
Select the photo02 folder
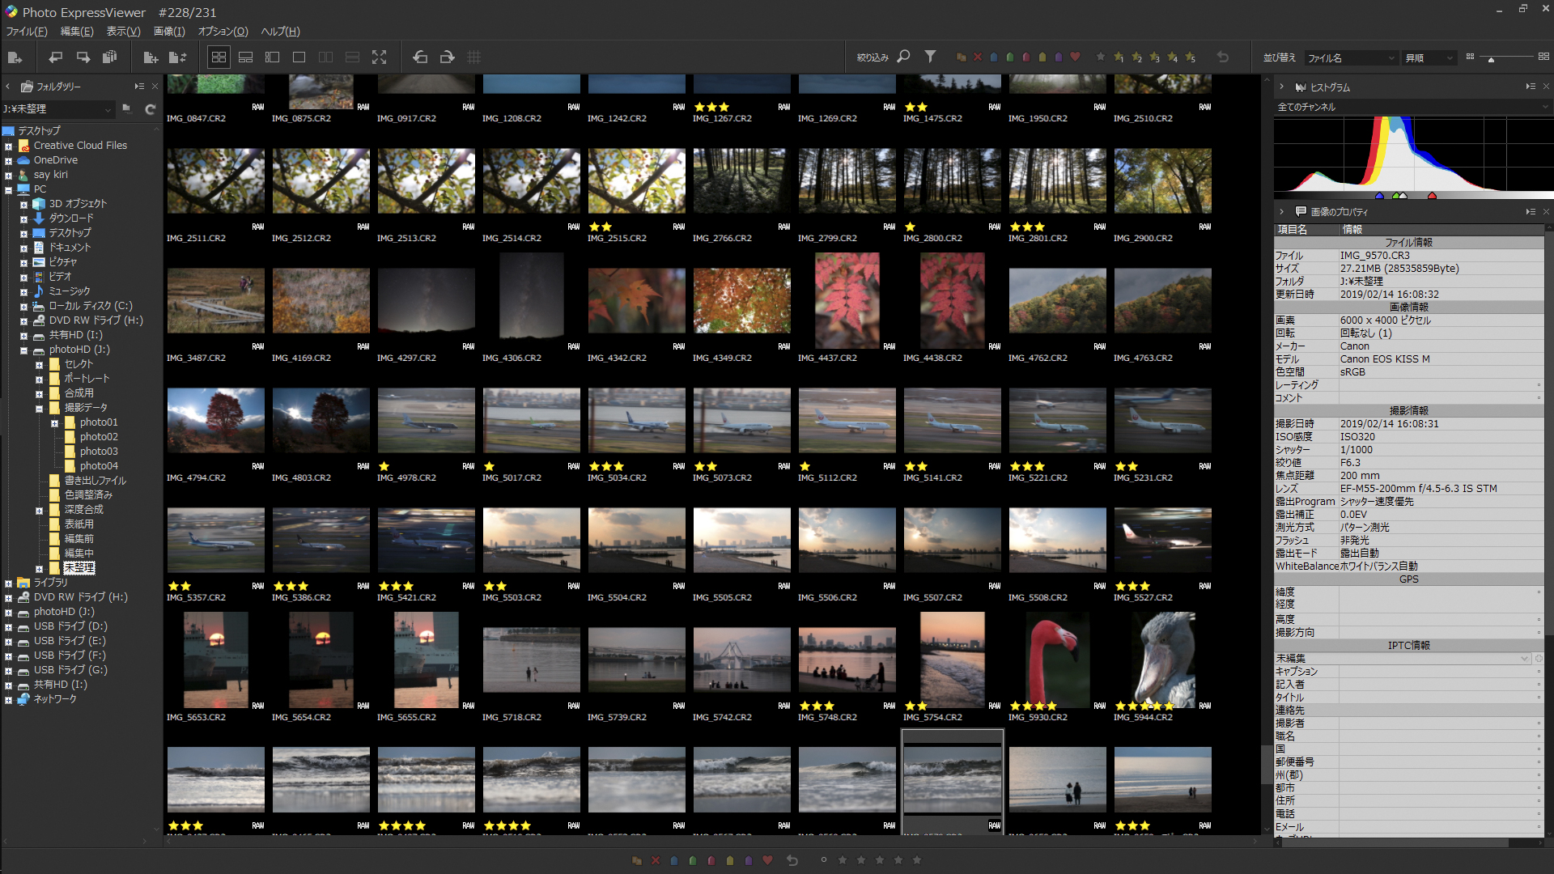[99, 437]
